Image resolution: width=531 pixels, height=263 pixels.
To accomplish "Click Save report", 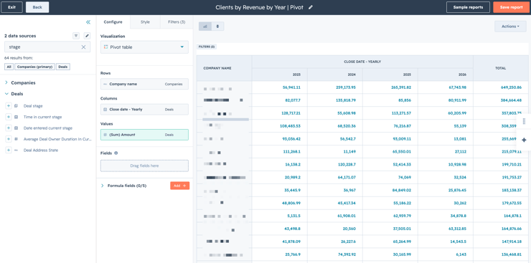I will tap(512, 7).
